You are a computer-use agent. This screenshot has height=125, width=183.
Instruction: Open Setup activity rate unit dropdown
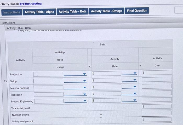tap(129, 80)
